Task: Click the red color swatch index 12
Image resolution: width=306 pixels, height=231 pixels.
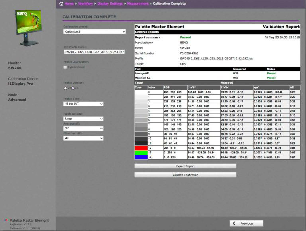Action: pyautogui.click(x=141, y=148)
